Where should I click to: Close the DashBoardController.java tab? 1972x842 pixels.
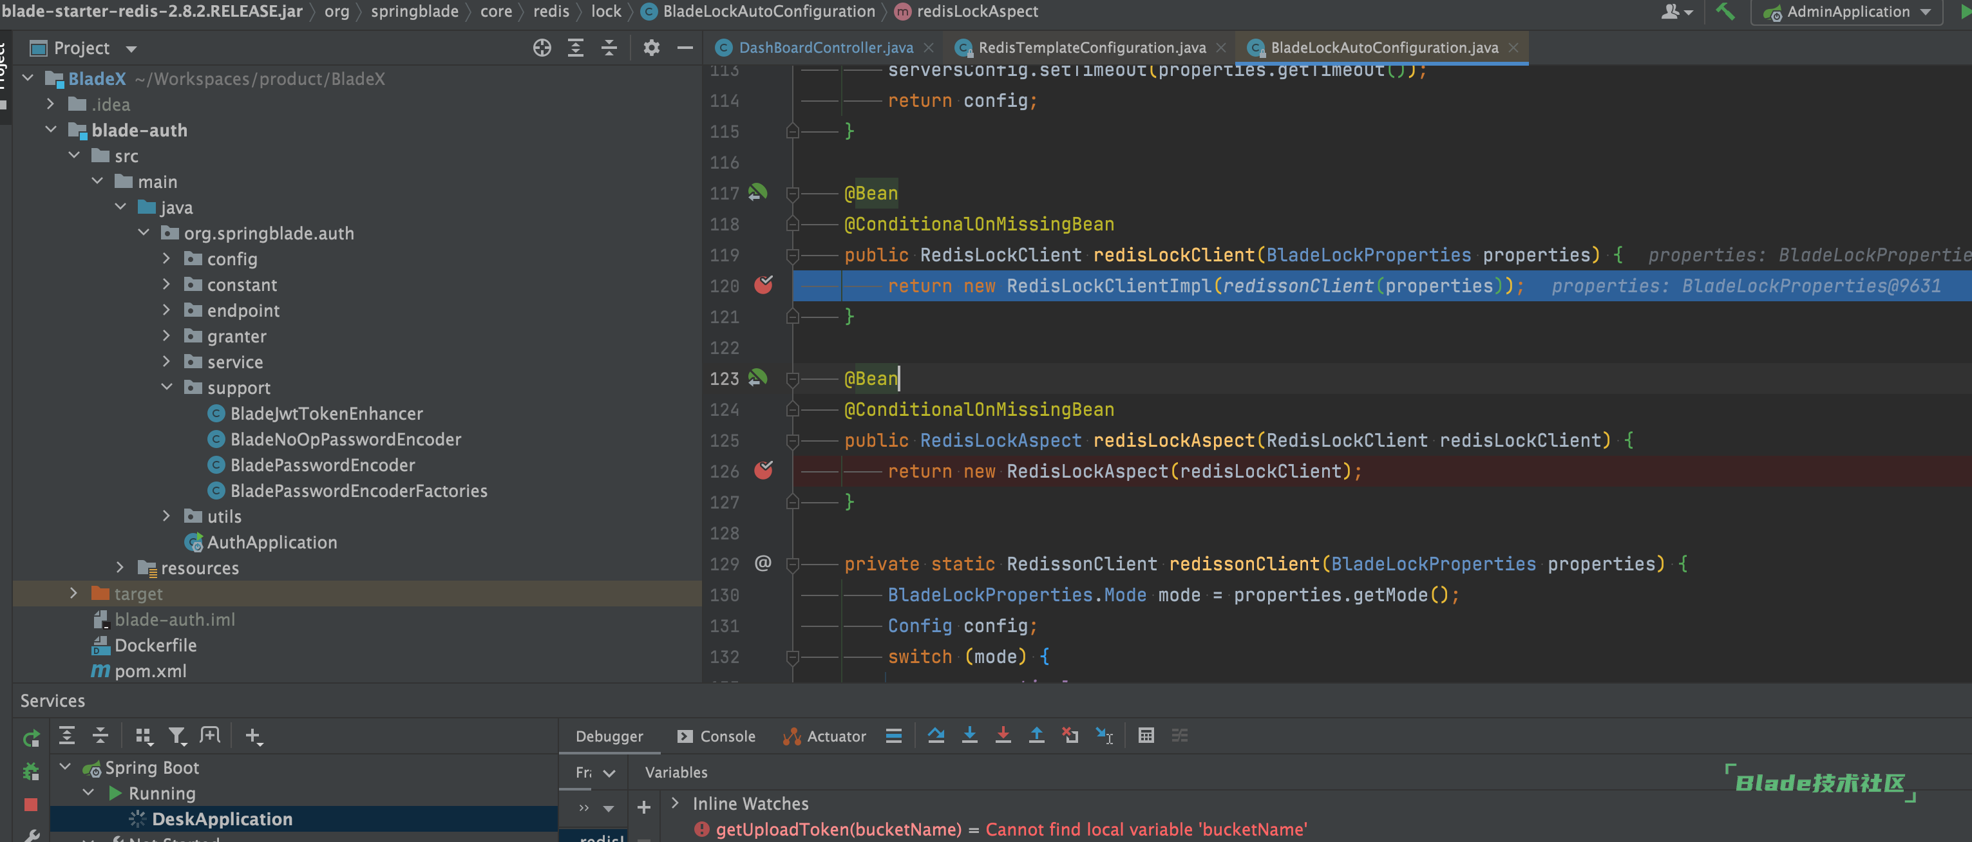point(929,48)
